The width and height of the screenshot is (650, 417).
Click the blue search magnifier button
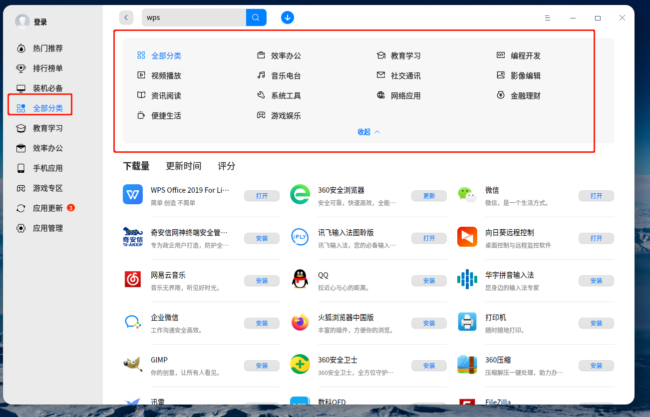coord(256,17)
